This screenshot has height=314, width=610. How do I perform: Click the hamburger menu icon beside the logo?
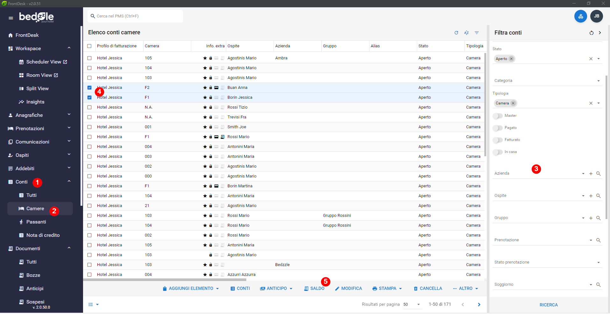pos(11,18)
